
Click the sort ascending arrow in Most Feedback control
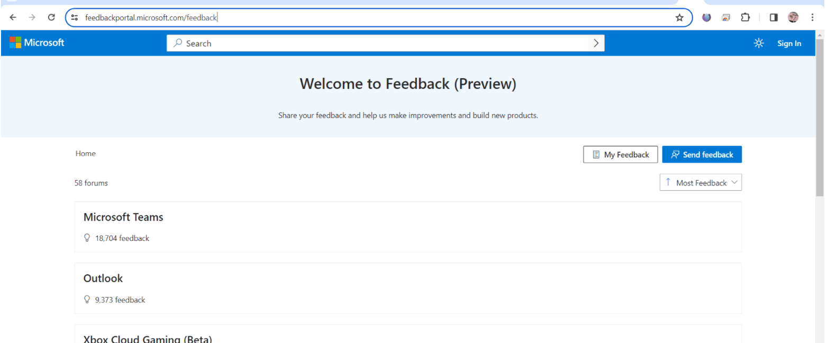pyautogui.click(x=668, y=182)
